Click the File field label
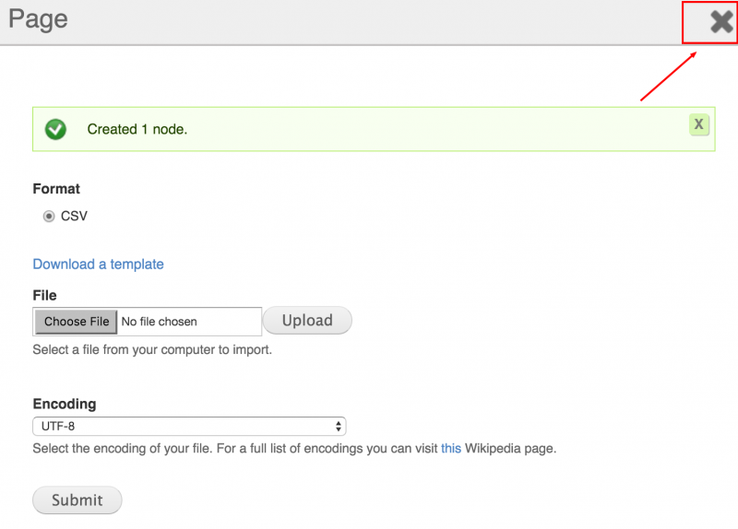This screenshot has width=738, height=529. click(x=44, y=295)
